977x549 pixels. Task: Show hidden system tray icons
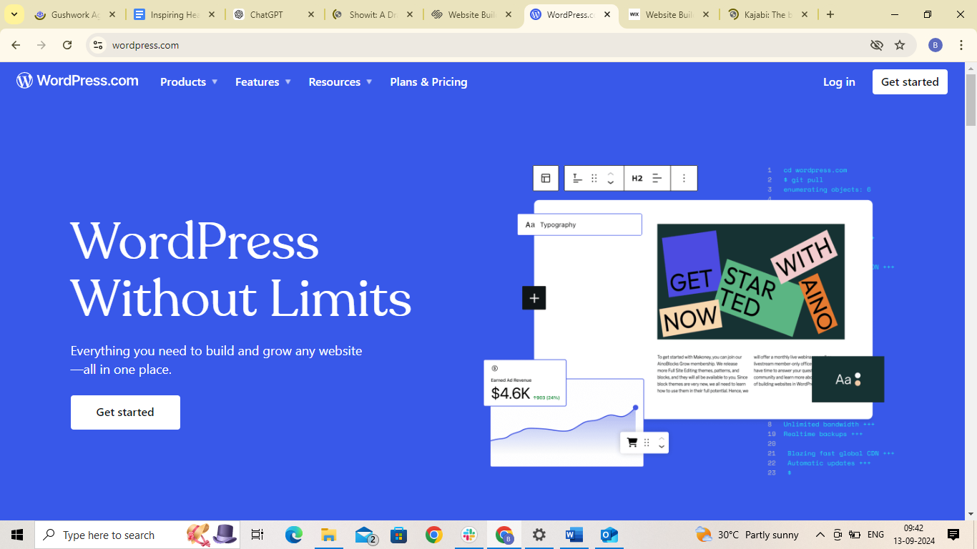click(x=820, y=535)
